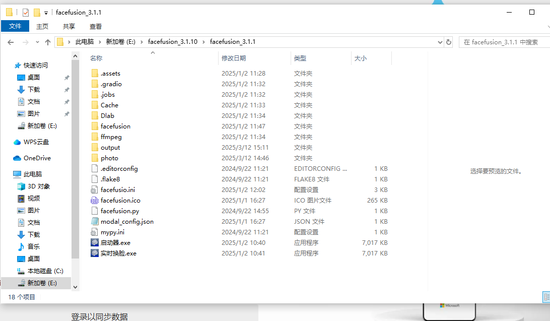Expand the chevron after 新加卷 (E:) in address bar
This screenshot has height=321, width=550.
(x=142, y=42)
